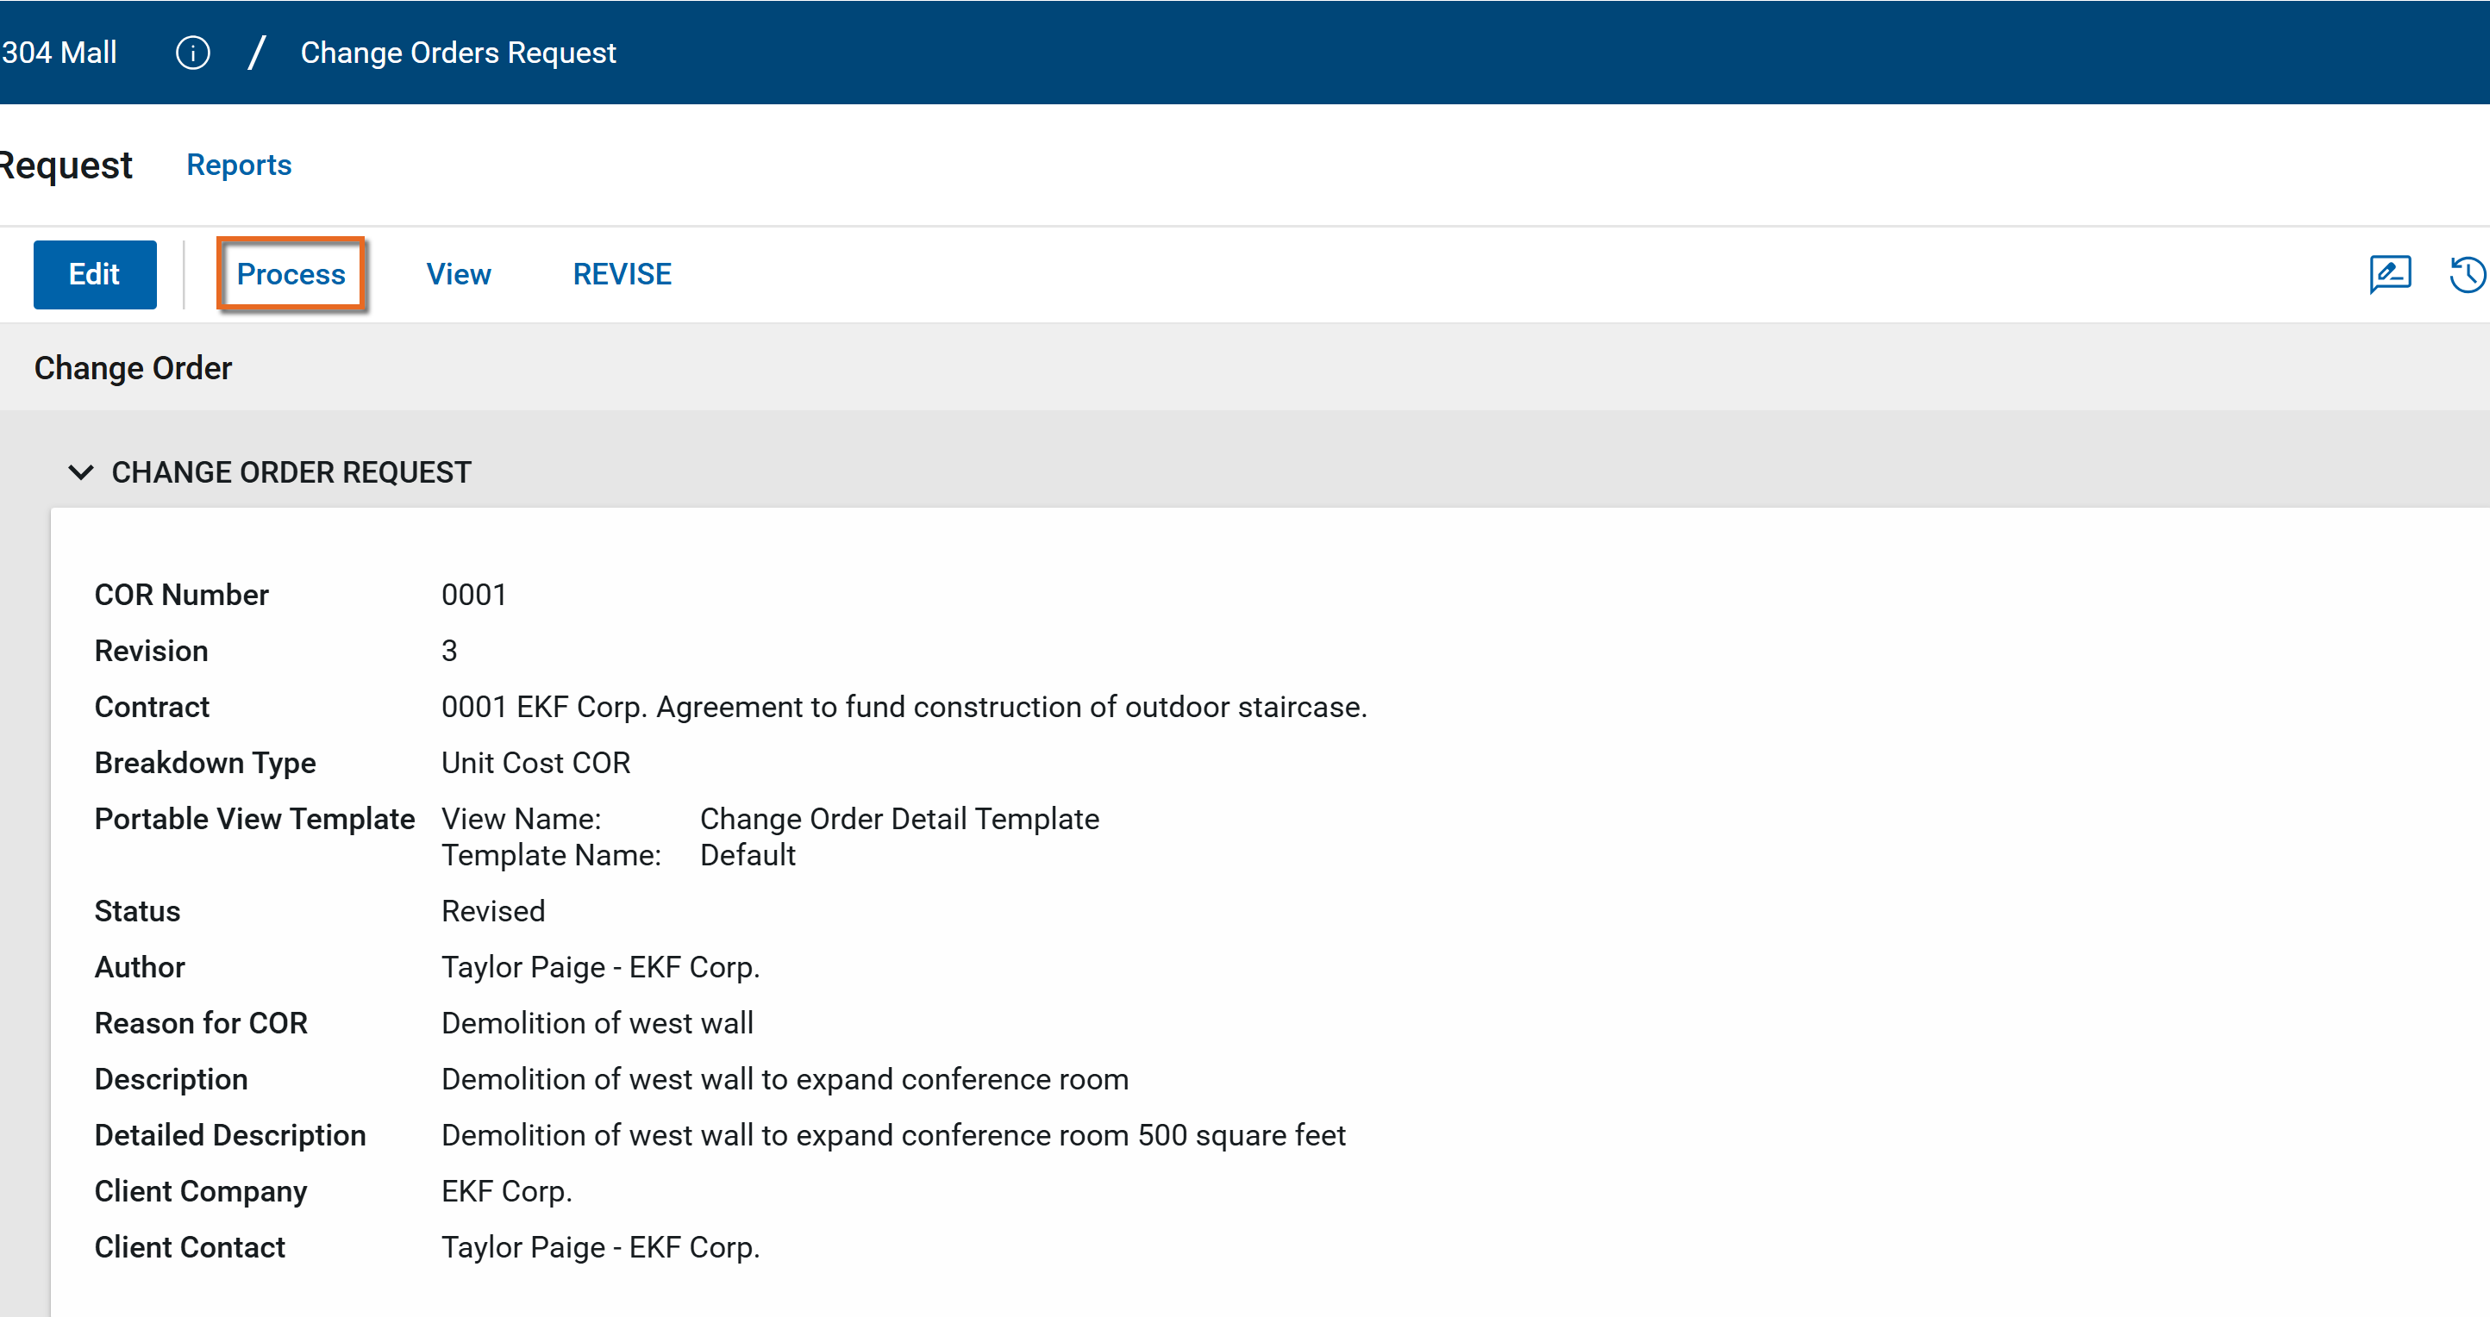Screen dimensions: 2490x1317
Task: Click the Breakdown Type value Unit Cost COR
Action: 535,764
